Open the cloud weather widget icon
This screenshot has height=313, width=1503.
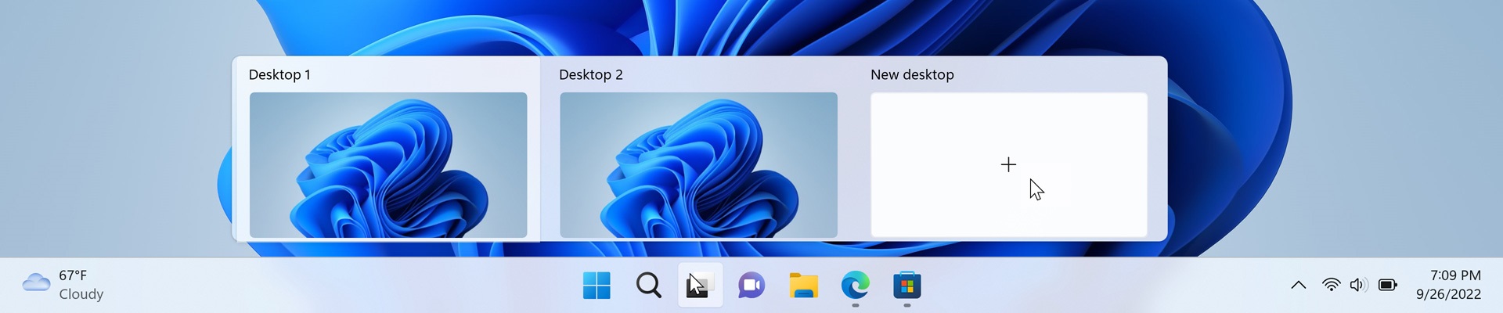(36, 282)
